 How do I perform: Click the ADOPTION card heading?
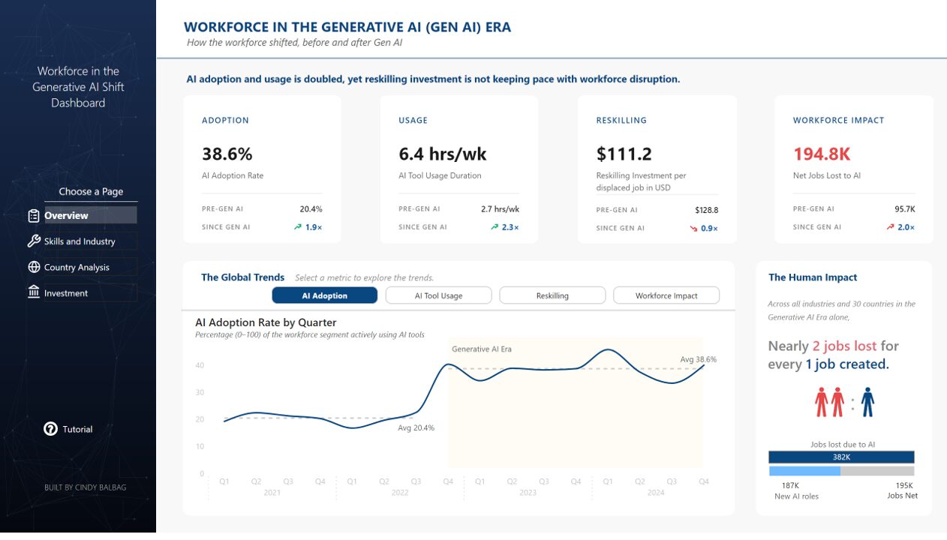tap(225, 120)
